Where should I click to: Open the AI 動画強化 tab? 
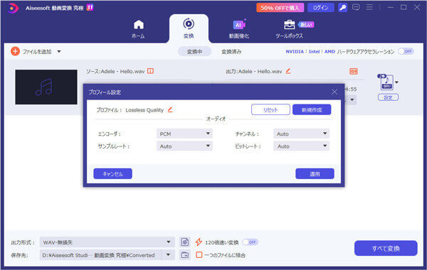(239, 29)
